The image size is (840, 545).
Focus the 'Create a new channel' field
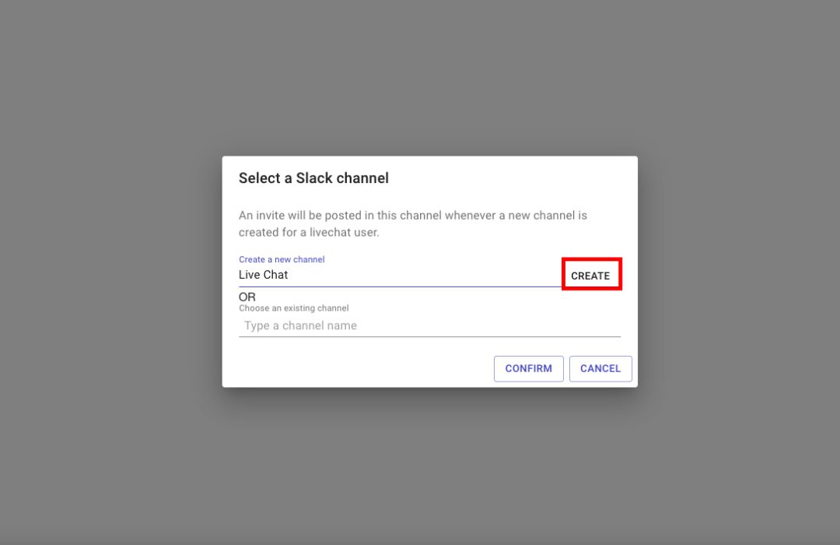tap(400, 275)
